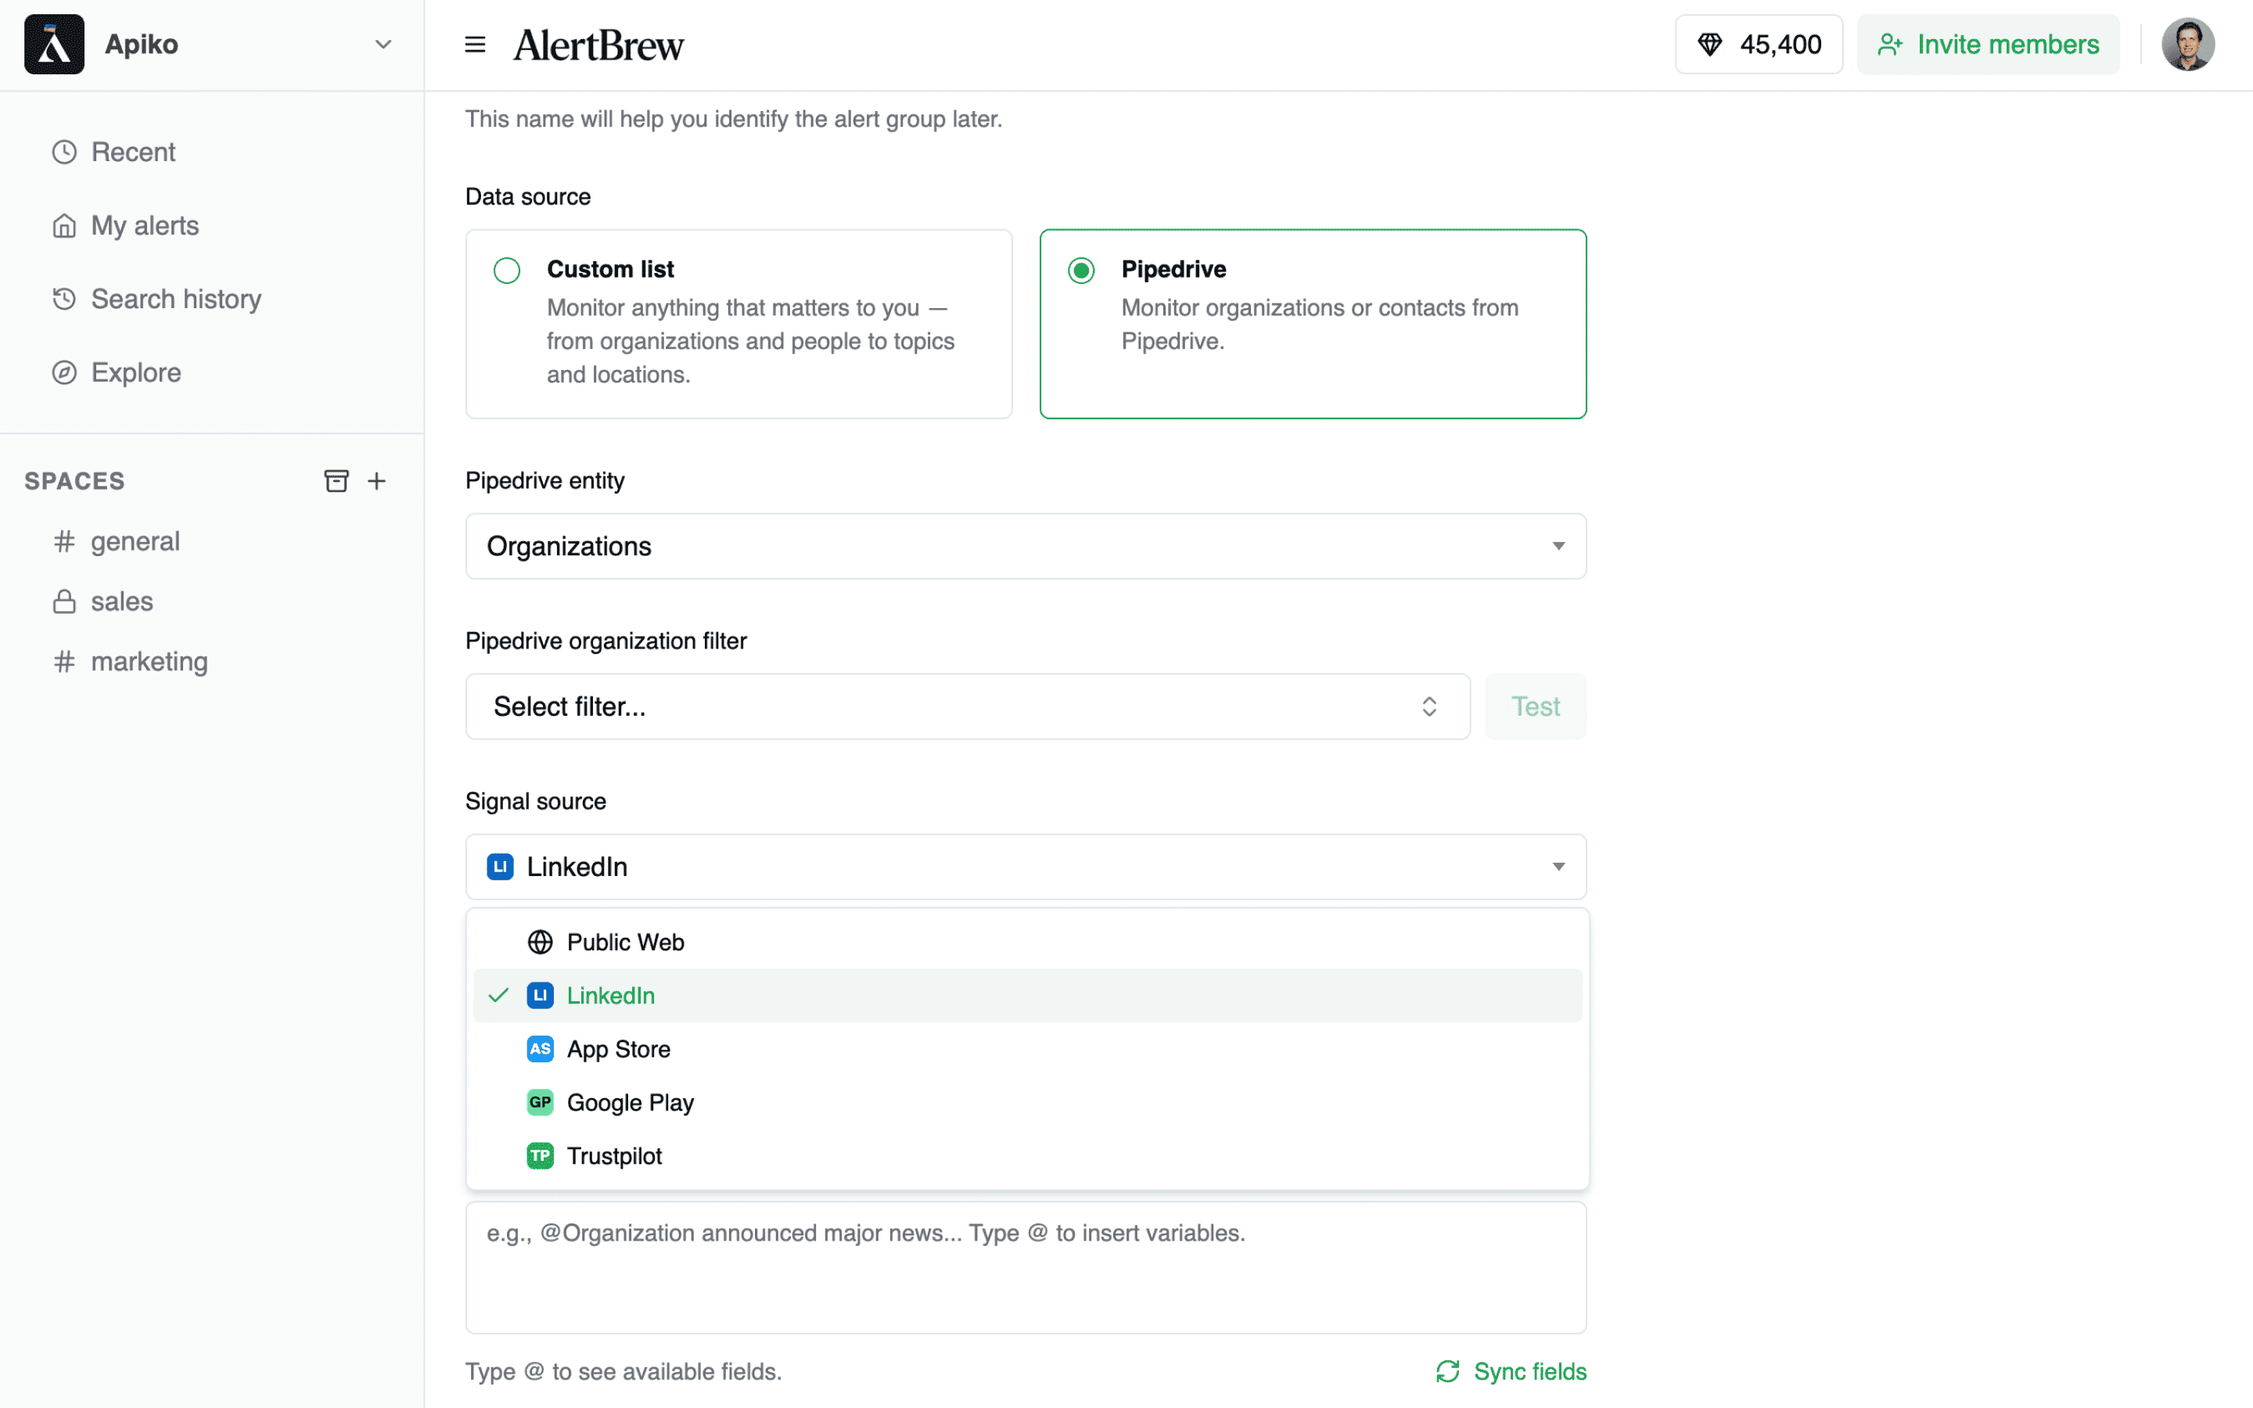Open My alerts from the sidebar
Image resolution: width=2253 pixels, height=1408 pixels.
pyautogui.click(x=144, y=225)
